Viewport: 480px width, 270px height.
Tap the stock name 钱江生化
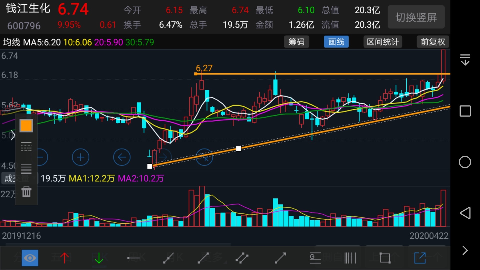click(28, 8)
